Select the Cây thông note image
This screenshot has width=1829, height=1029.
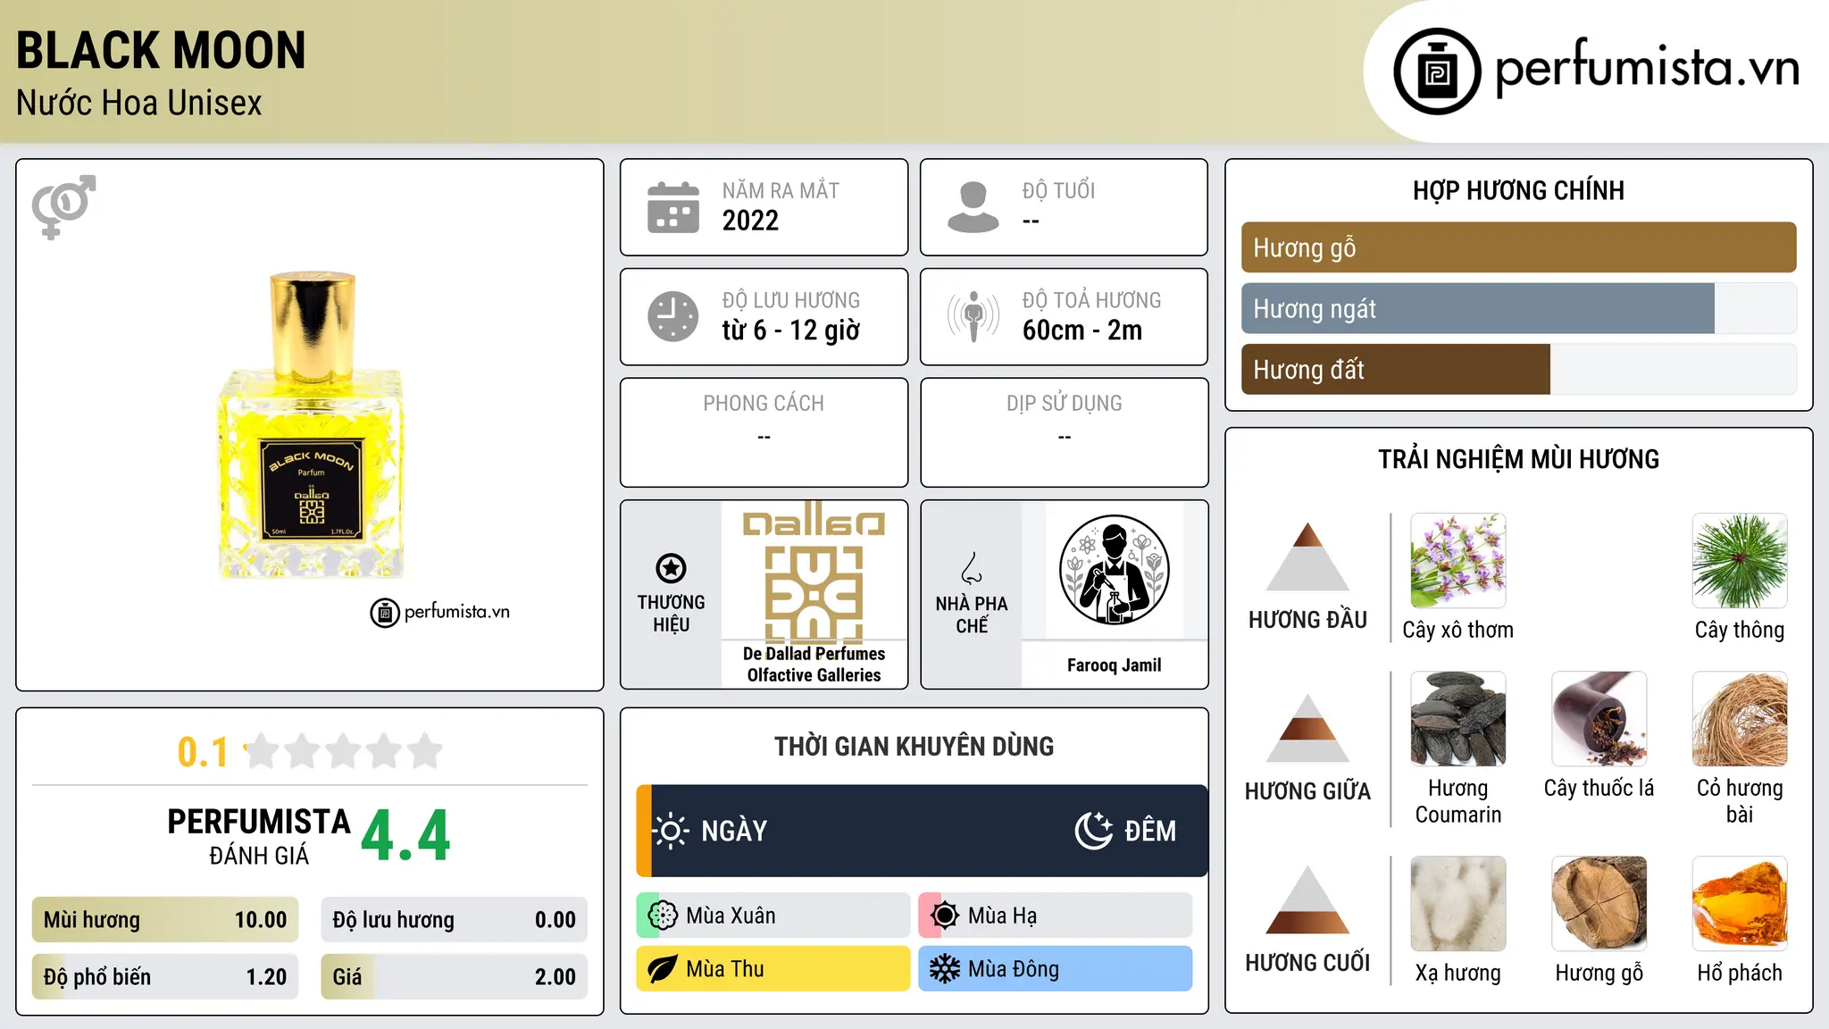pos(1740,561)
